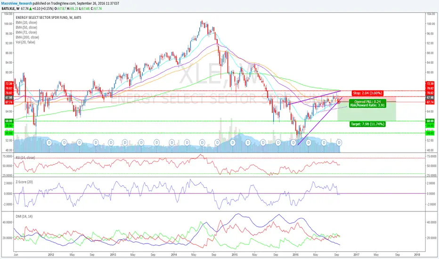The width and height of the screenshot is (439, 259).
Task: Select the EMA (50, close) legend entry
Action: pyautogui.click(x=26, y=27)
